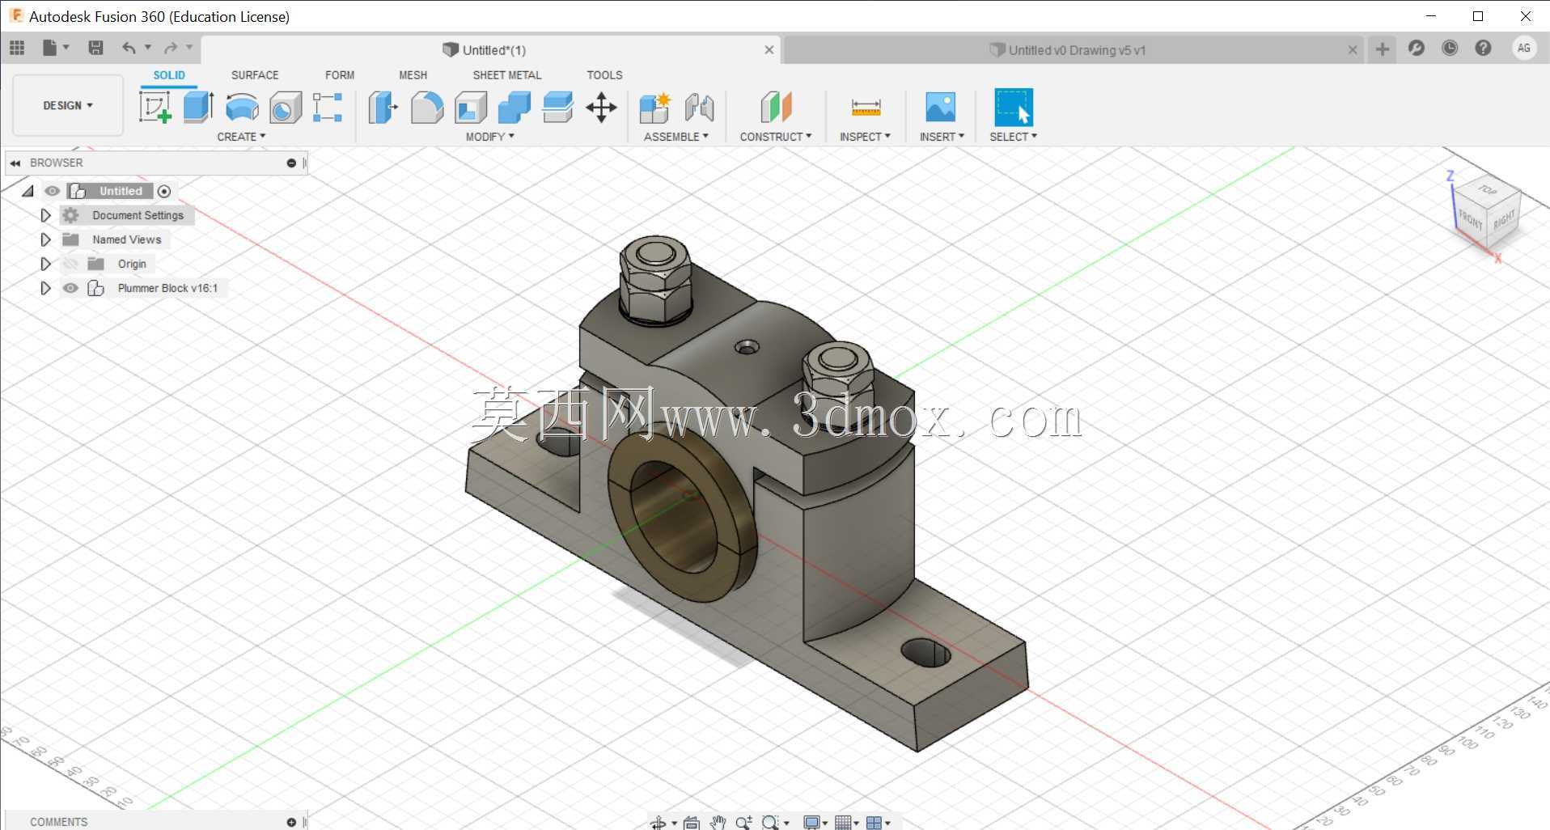Add a new design tab with plus
The height and width of the screenshot is (830, 1550).
tap(1383, 49)
